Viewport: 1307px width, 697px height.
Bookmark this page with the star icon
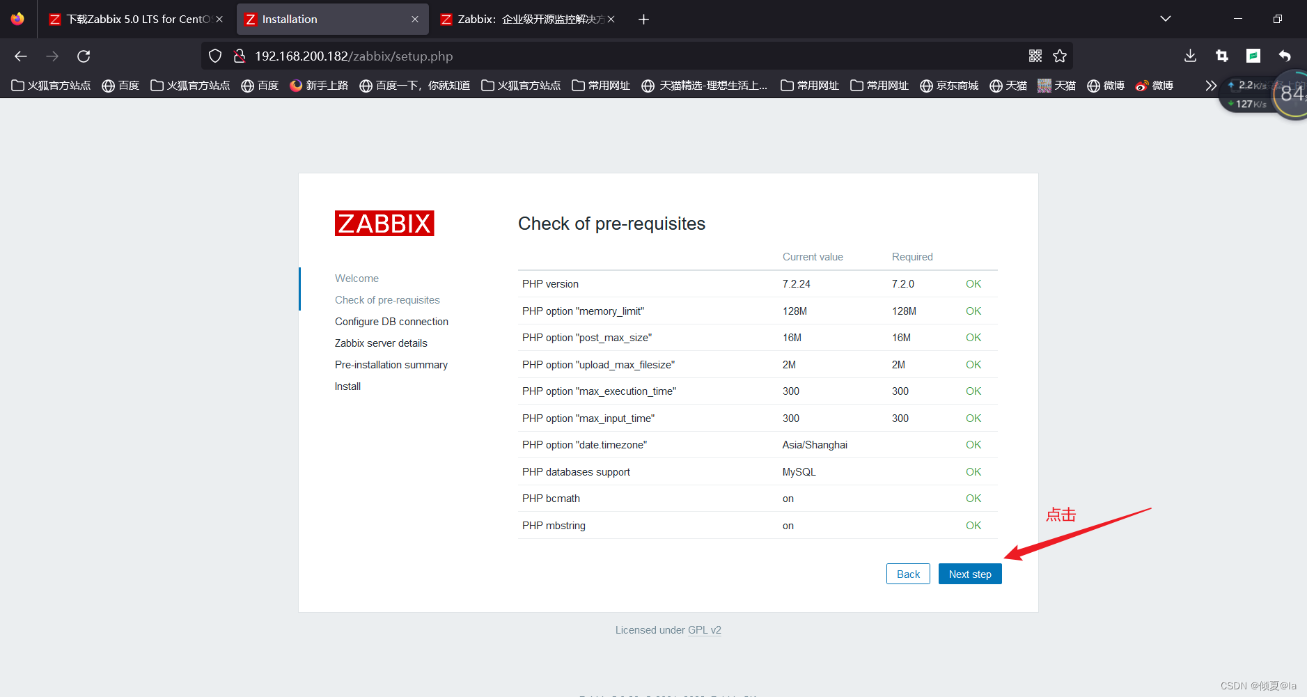[x=1060, y=56]
